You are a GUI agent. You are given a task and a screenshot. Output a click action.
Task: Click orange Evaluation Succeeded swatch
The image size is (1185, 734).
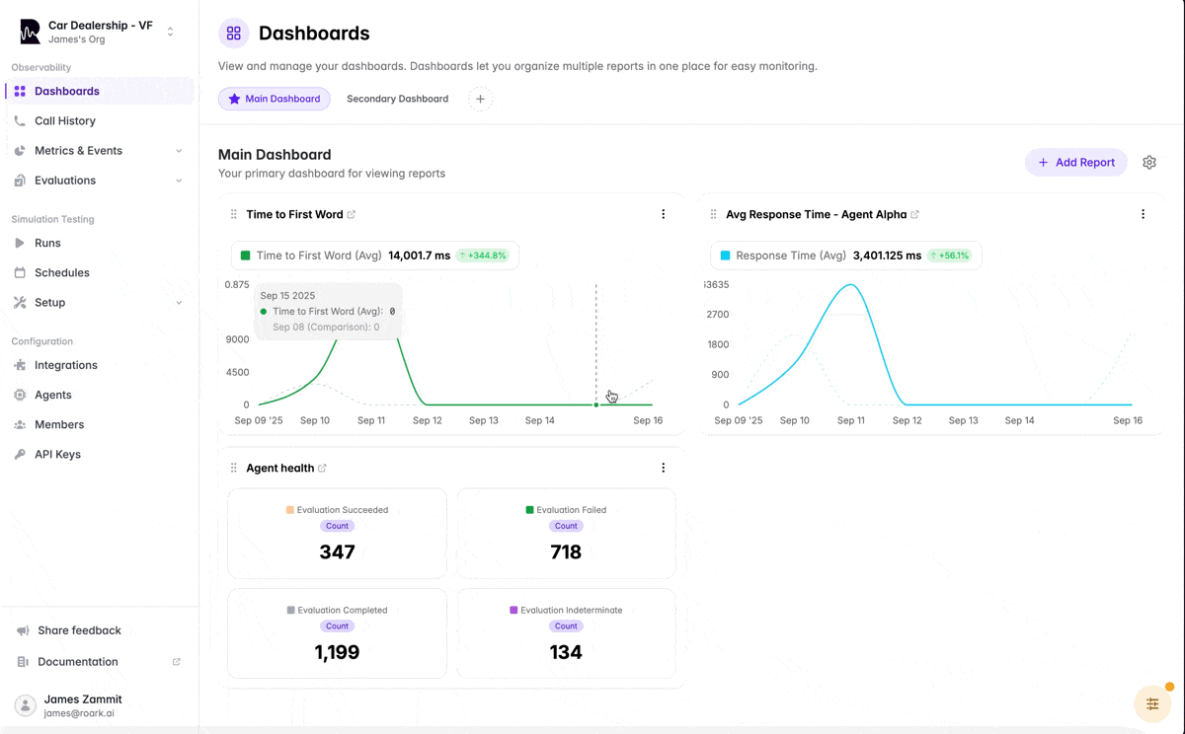(290, 510)
